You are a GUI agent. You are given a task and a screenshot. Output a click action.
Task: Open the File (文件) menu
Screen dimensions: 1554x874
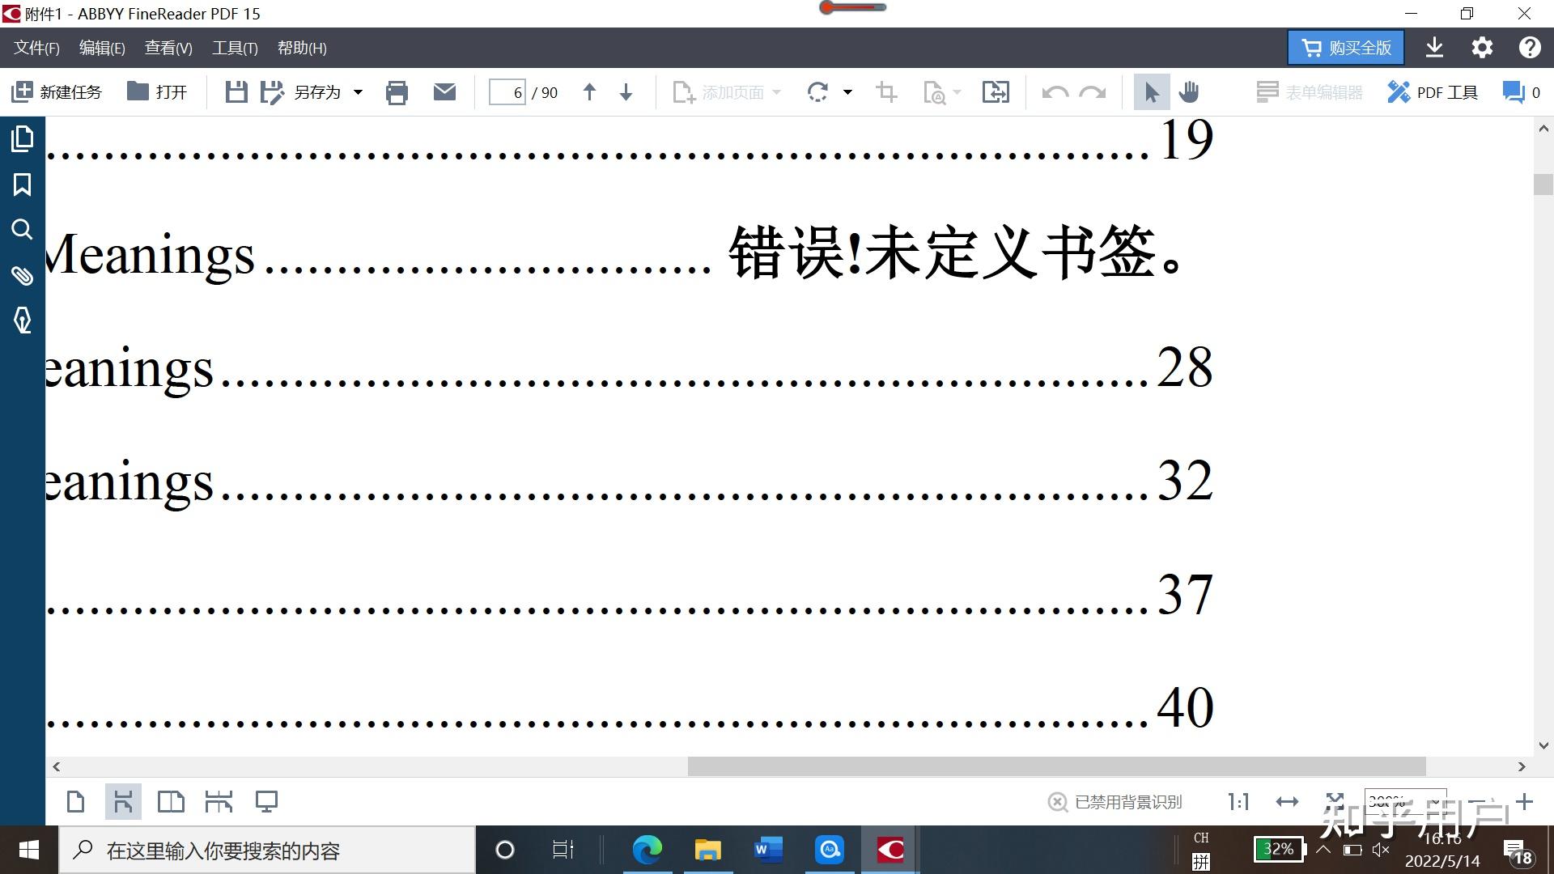pyautogui.click(x=36, y=48)
